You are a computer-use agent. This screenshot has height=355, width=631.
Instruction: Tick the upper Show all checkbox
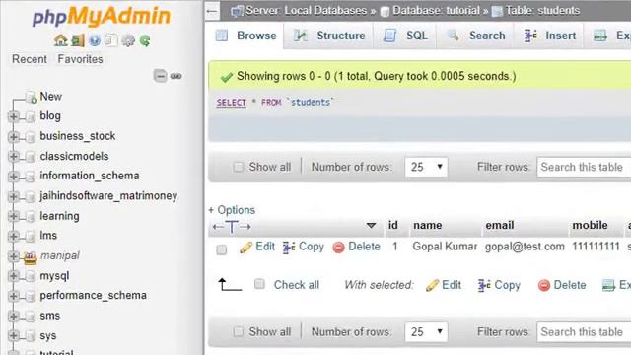pos(239,167)
